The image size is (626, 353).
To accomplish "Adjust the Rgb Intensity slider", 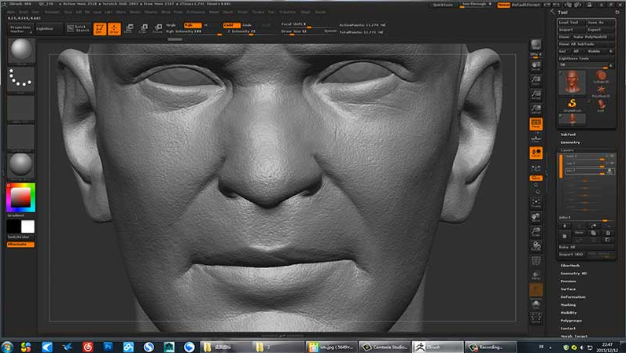I will 193,31.
